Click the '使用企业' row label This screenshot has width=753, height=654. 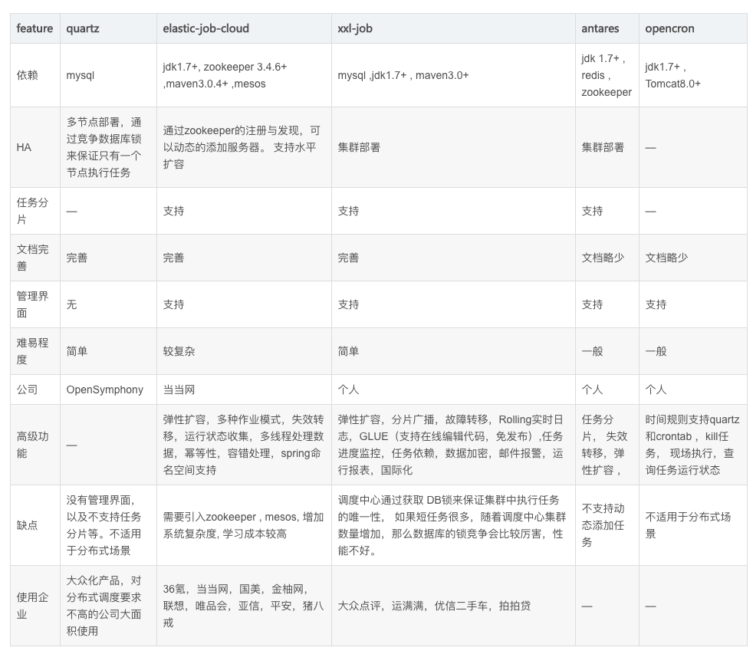(x=35, y=606)
